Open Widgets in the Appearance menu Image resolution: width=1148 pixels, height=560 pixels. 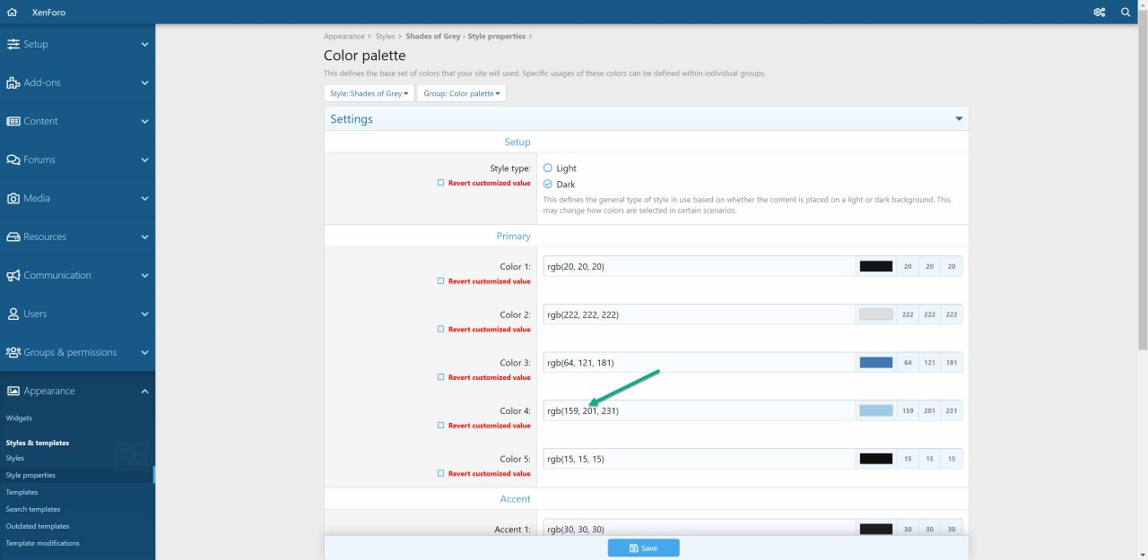coord(19,418)
